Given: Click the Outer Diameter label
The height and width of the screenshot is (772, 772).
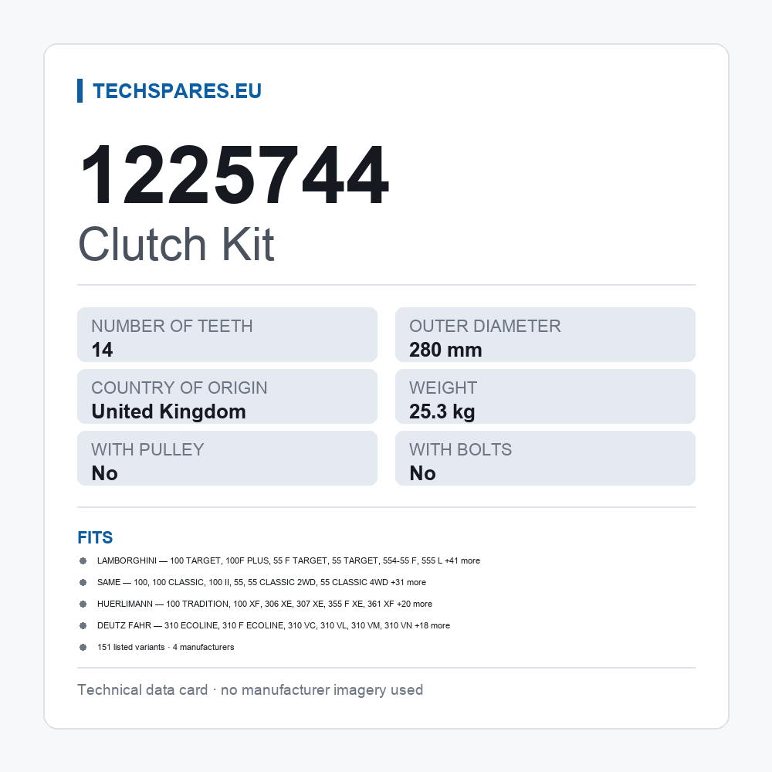Looking at the screenshot, I should (485, 326).
